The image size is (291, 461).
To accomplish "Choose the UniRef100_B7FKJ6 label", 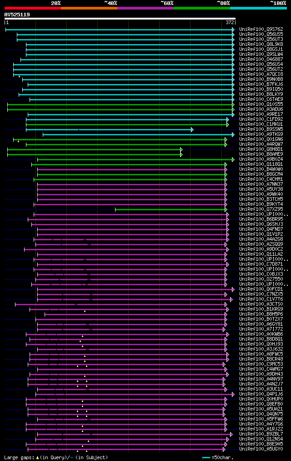I will point(261,84).
